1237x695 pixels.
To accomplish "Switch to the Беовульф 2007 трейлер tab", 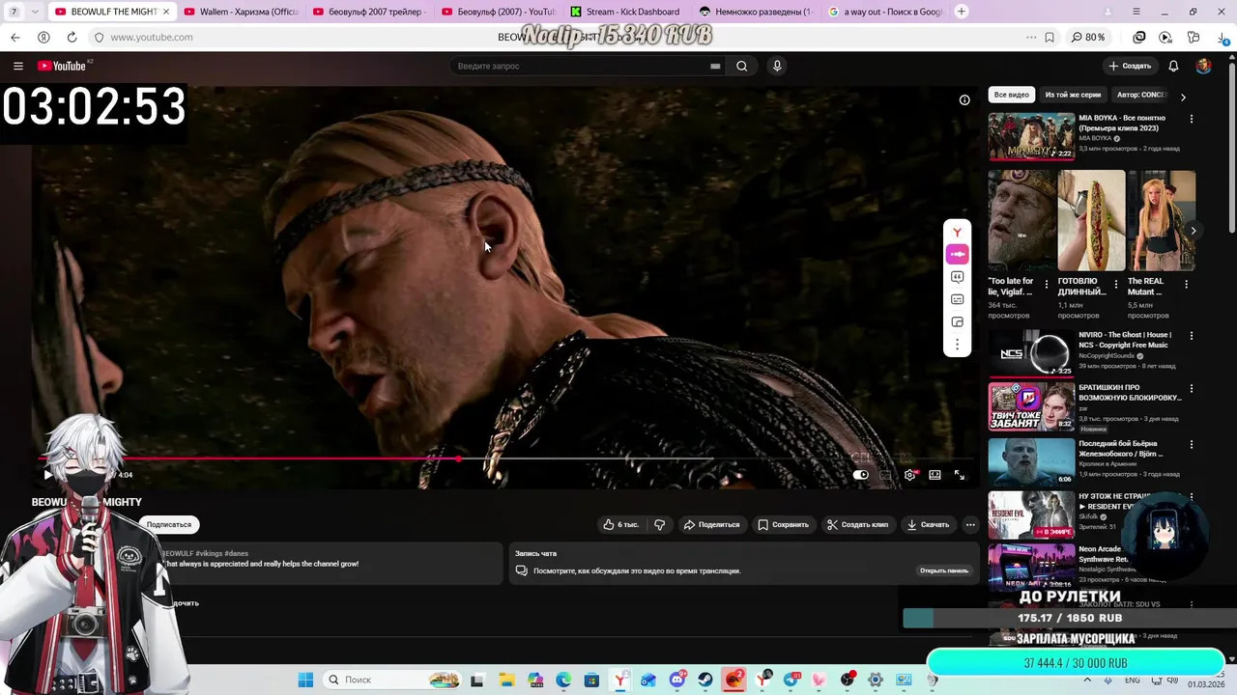I will tap(368, 12).
